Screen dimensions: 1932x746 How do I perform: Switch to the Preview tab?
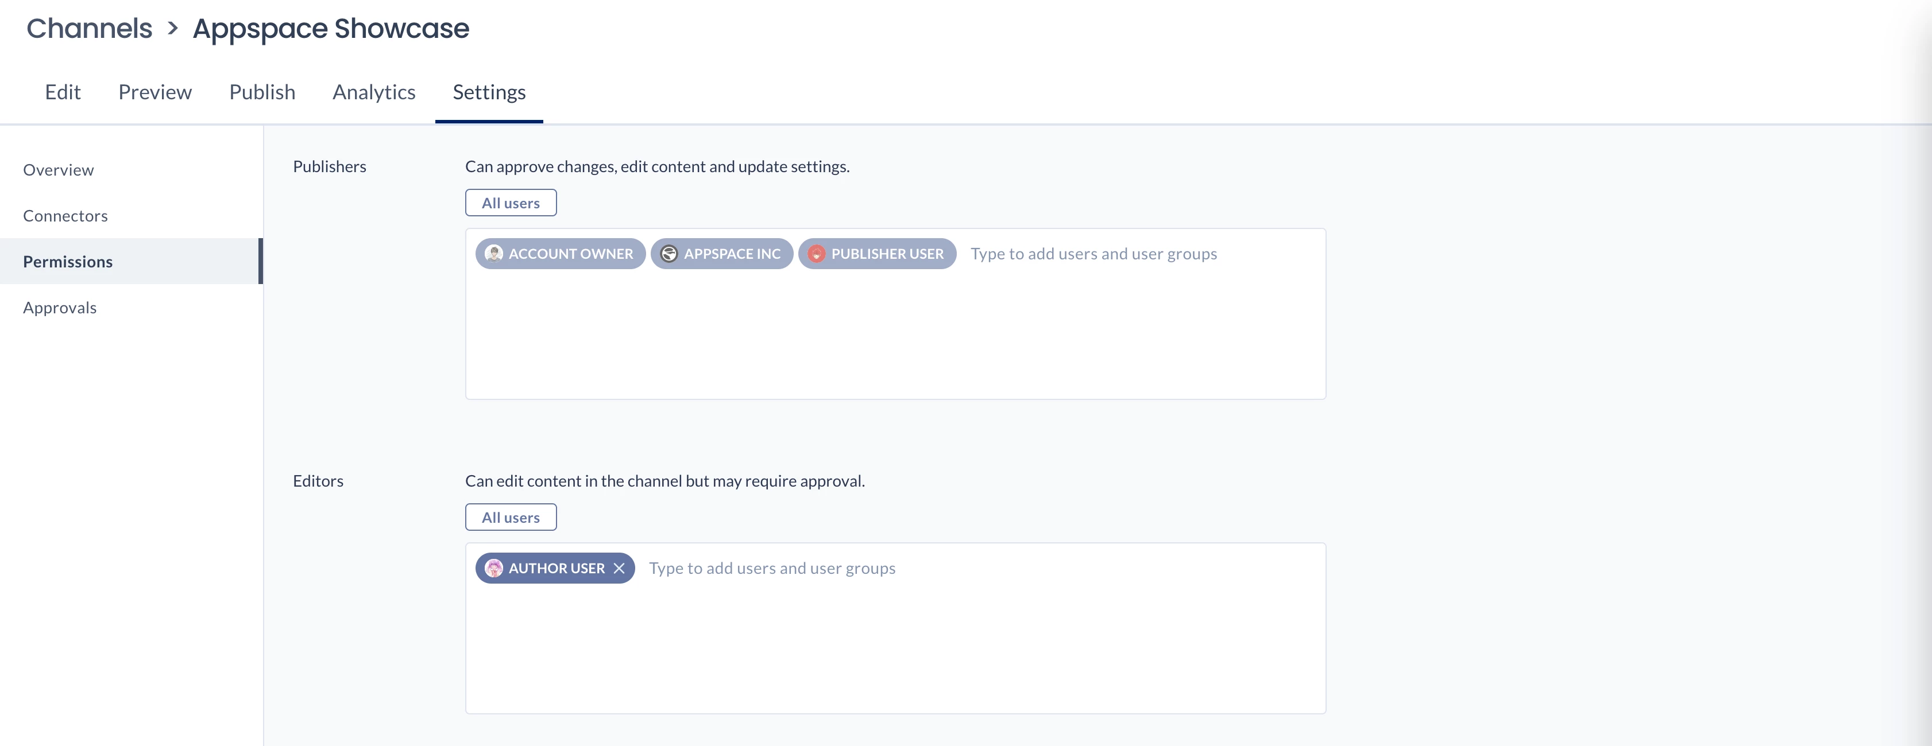coord(154,92)
